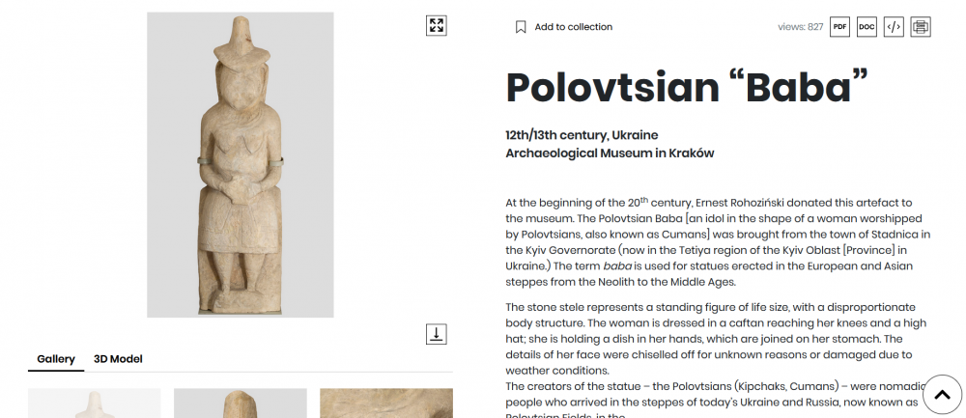Click the 12th/13th century, Ukraine date line

(x=581, y=135)
